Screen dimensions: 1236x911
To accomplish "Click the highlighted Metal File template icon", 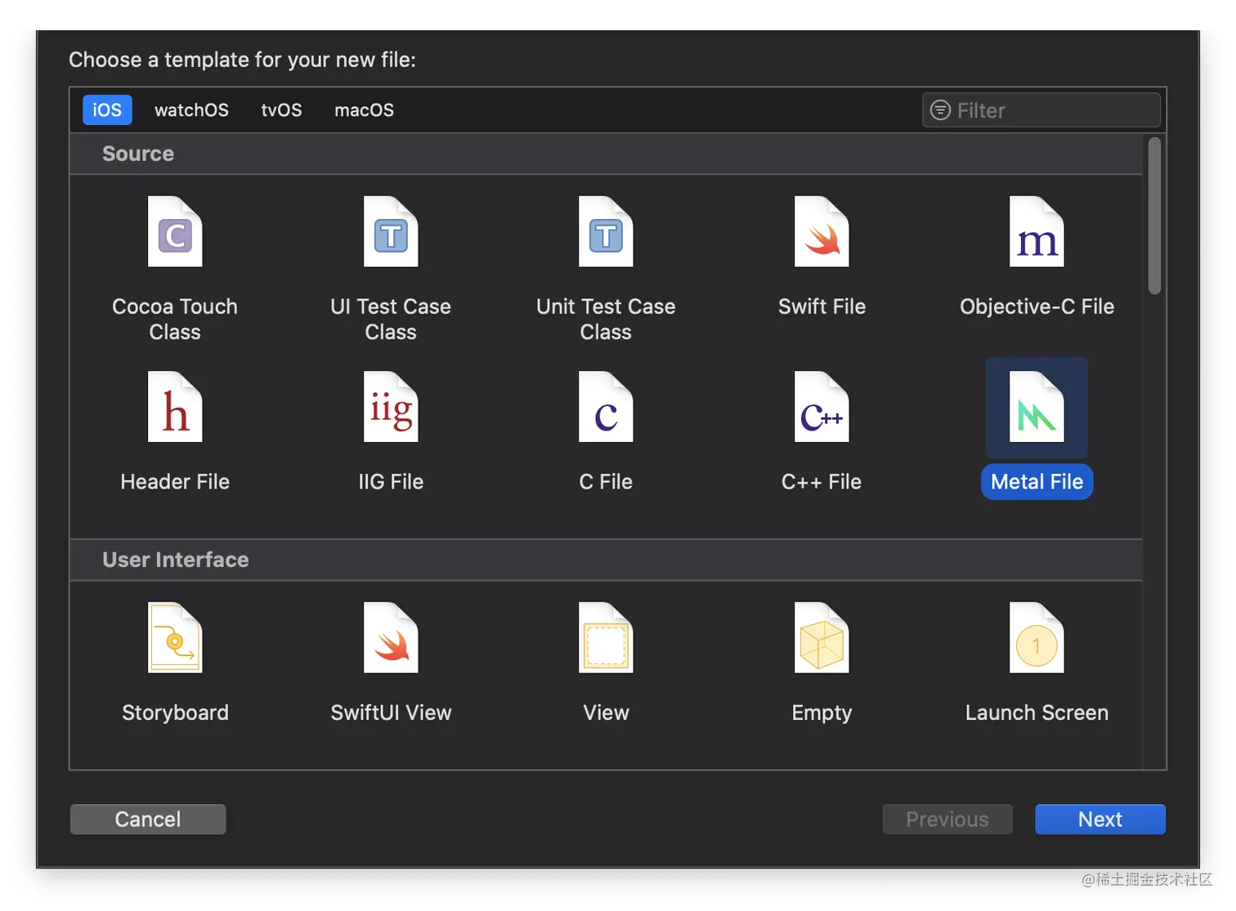I will coord(1037,407).
